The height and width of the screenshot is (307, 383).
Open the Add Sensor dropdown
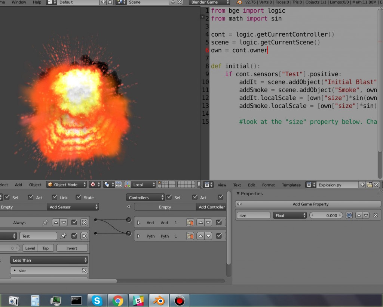[73, 207]
